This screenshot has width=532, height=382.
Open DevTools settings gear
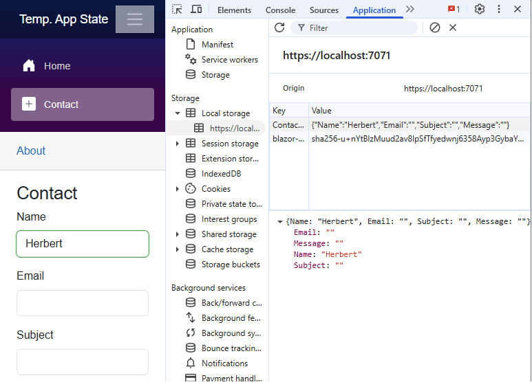click(480, 10)
